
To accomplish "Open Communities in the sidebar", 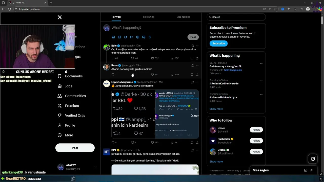I will click(72, 96).
